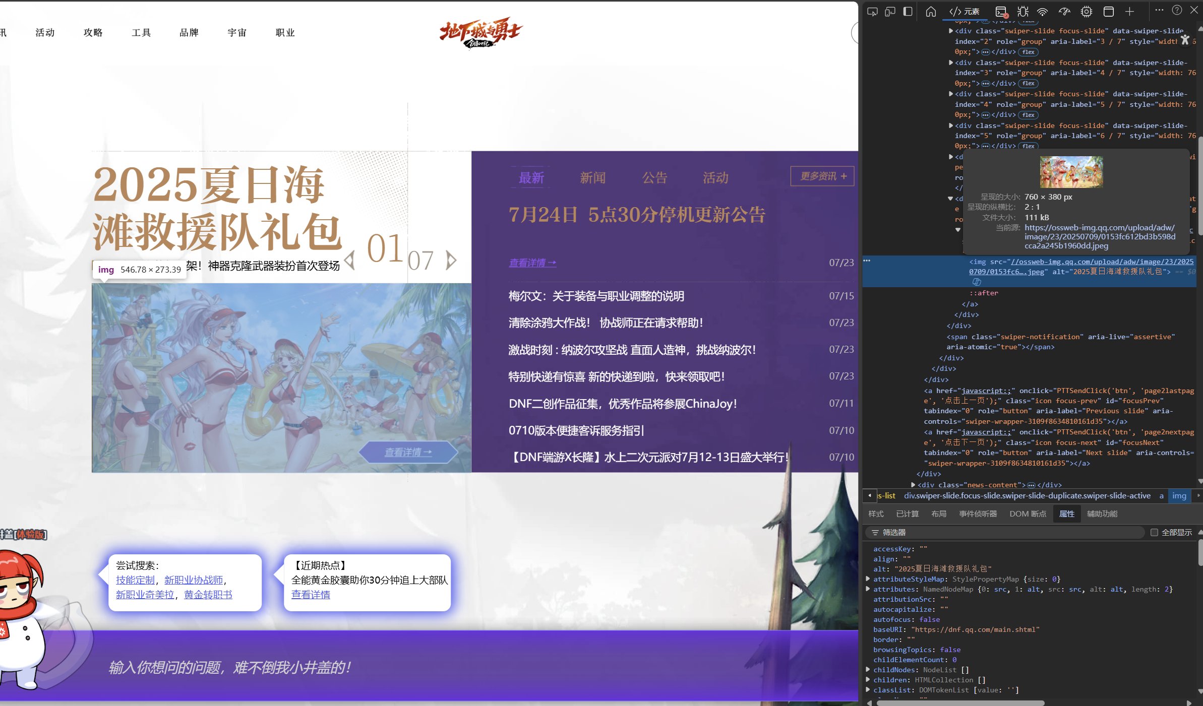Screen dimensions: 1203x706
Task: Open 攻略 in the site navigation
Action: pos(93,32)
